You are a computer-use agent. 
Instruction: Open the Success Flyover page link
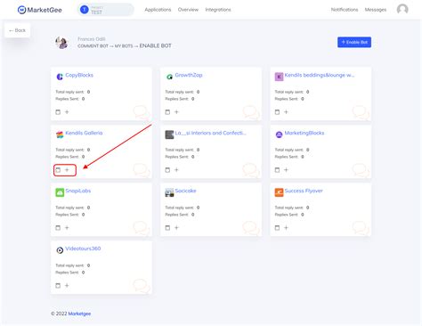click(304, 191)
